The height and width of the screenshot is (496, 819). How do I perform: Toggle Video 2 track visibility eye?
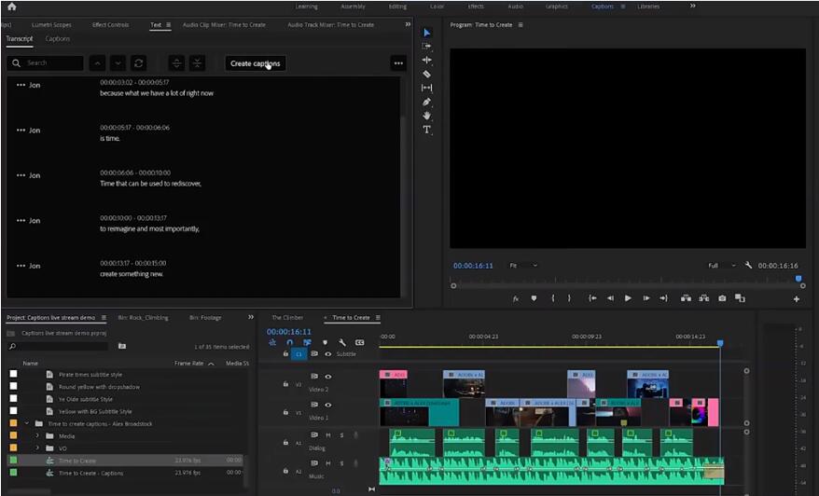(x=328, y=377)
